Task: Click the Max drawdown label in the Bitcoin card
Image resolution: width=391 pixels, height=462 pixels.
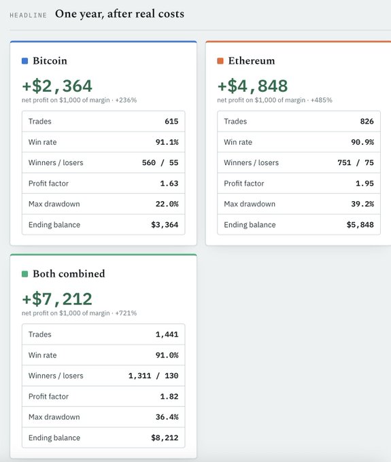Action: (54, 204)
